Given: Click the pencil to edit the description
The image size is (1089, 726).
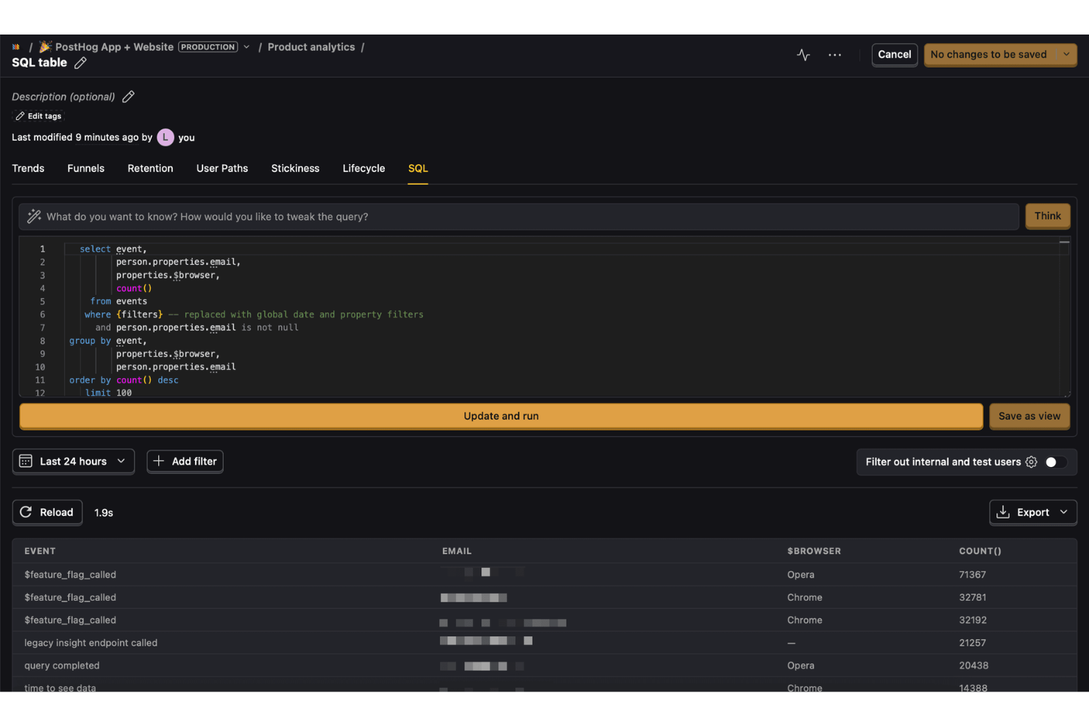Looking at the screenshot, I should pyautogui.click(x=129, y=96).
